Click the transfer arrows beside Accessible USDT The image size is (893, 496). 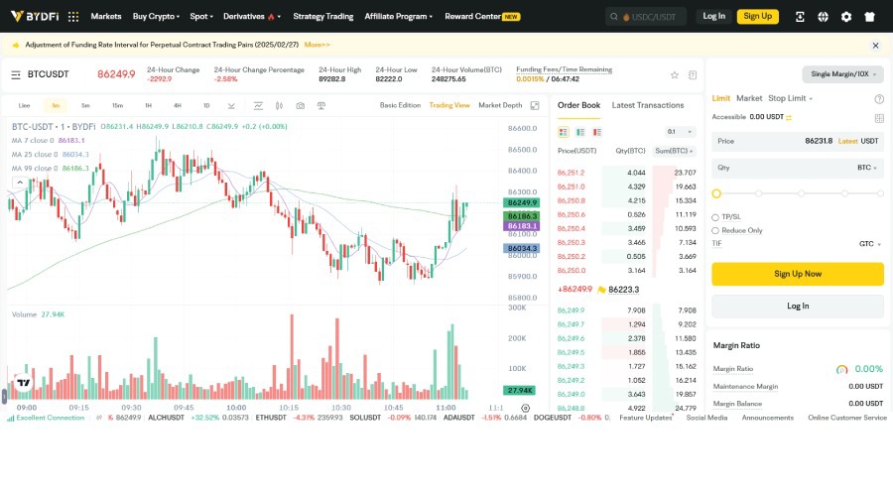pyautogui.click(x=789, y=117)
